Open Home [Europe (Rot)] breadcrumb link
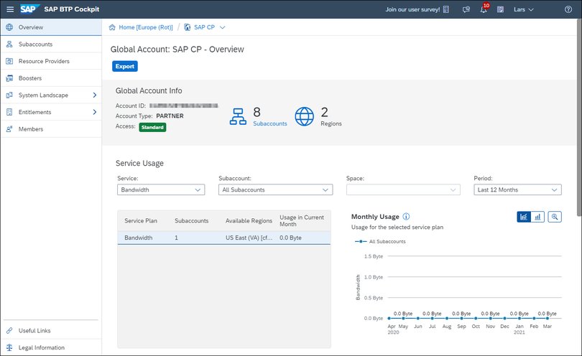This screenshot has height=356, width=582. [145, 27]
